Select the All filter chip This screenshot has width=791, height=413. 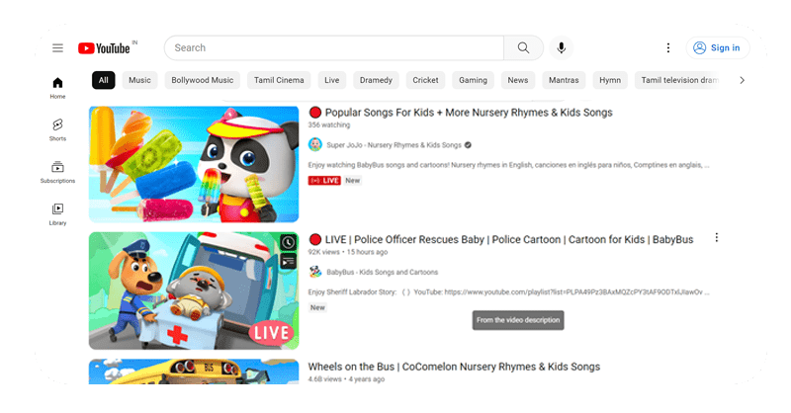coord(104,80)
